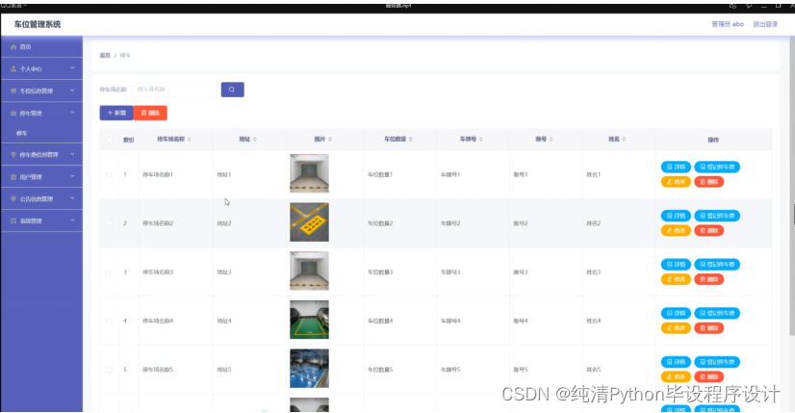Click the toolbar 删除 batch delete button
The width and height of the screenshot is (795, 413).
(150, 113)
